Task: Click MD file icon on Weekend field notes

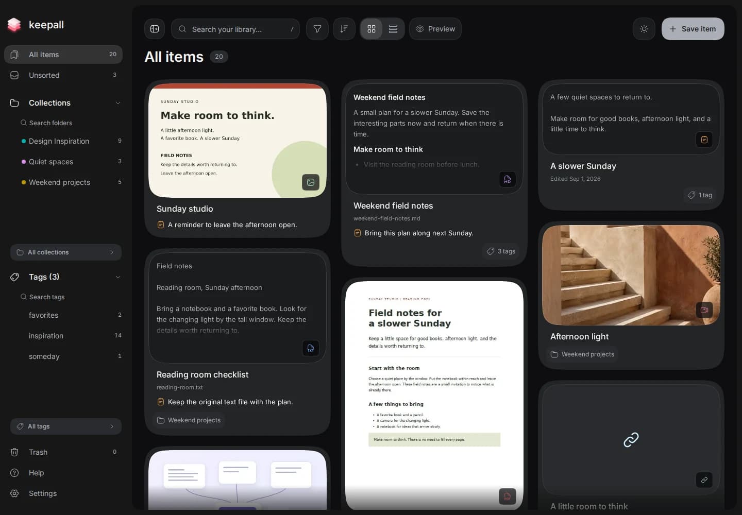Action: pos(508,179)
